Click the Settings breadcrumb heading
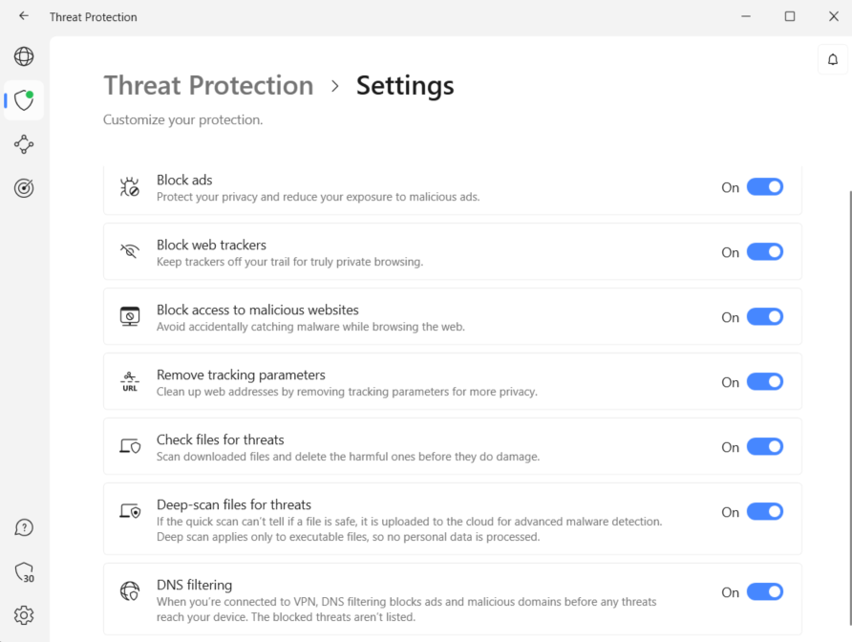This screenshot has height=642, width=852. (405, 86)
